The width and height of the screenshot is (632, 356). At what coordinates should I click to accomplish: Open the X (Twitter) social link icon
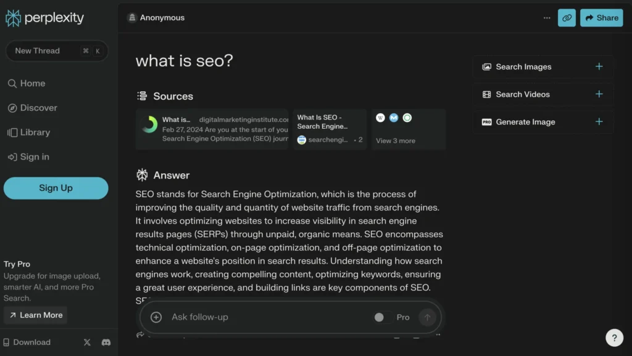pyautogui.click(x=87, y=342)
